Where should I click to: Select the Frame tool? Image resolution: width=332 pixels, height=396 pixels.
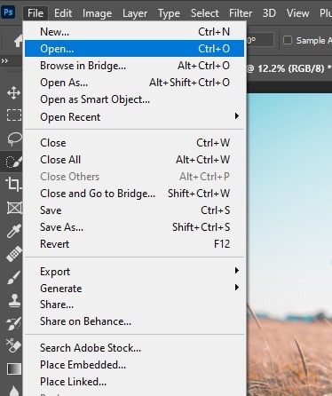click(14, 208)
